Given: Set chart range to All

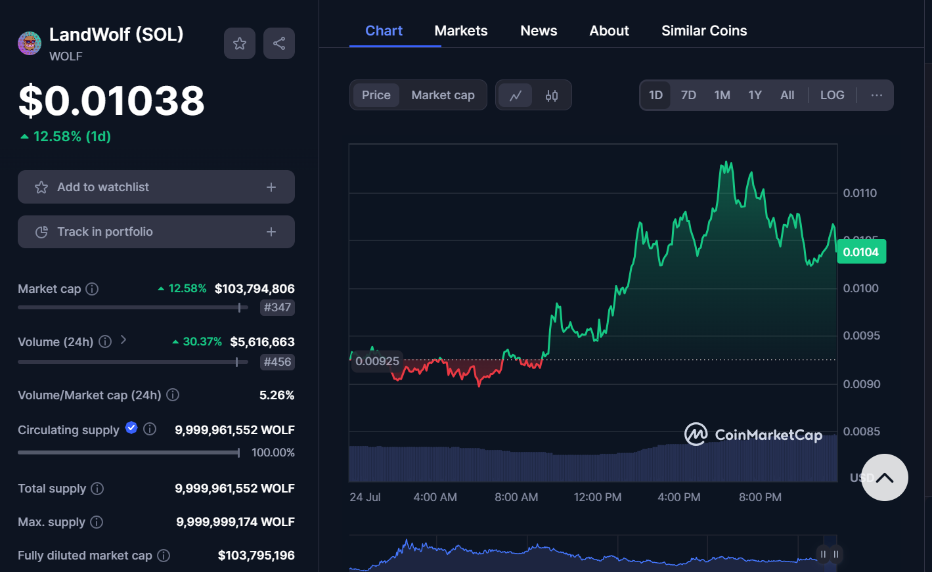Looking at the screenshot, I should (788, 95).
